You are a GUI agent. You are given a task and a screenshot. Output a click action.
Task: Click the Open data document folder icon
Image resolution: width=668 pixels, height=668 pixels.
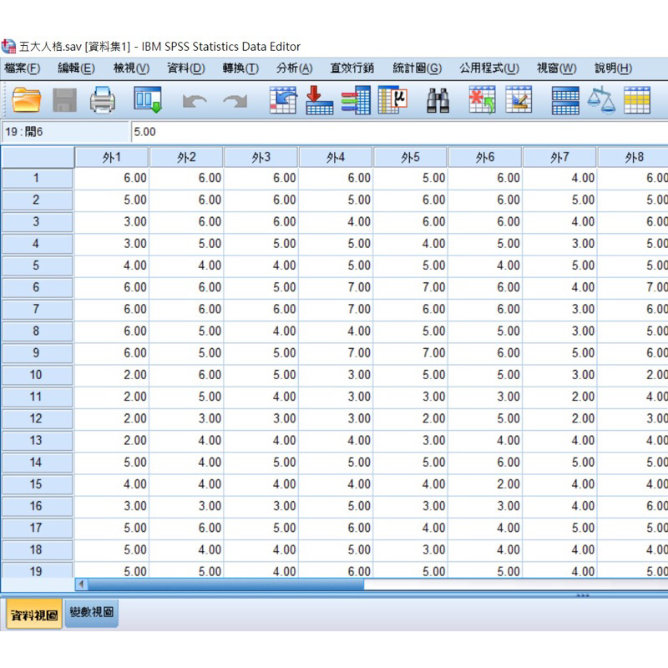27,100
